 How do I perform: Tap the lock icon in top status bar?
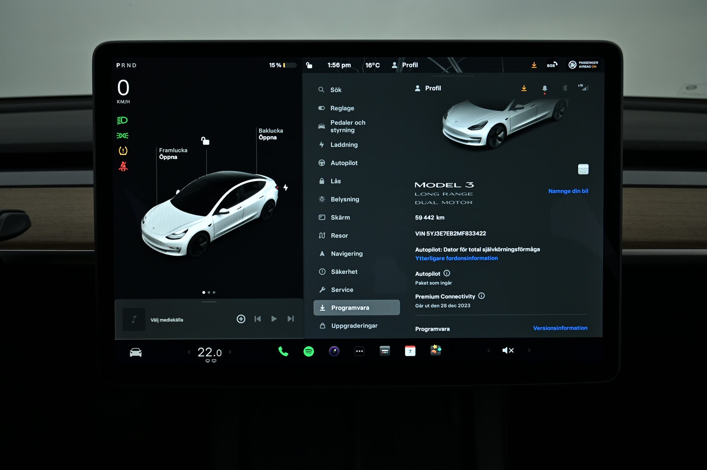(x=309, y=65)
